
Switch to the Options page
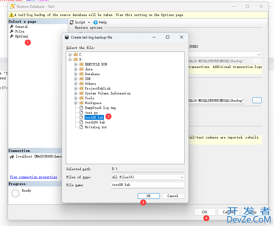coord(21,36)
